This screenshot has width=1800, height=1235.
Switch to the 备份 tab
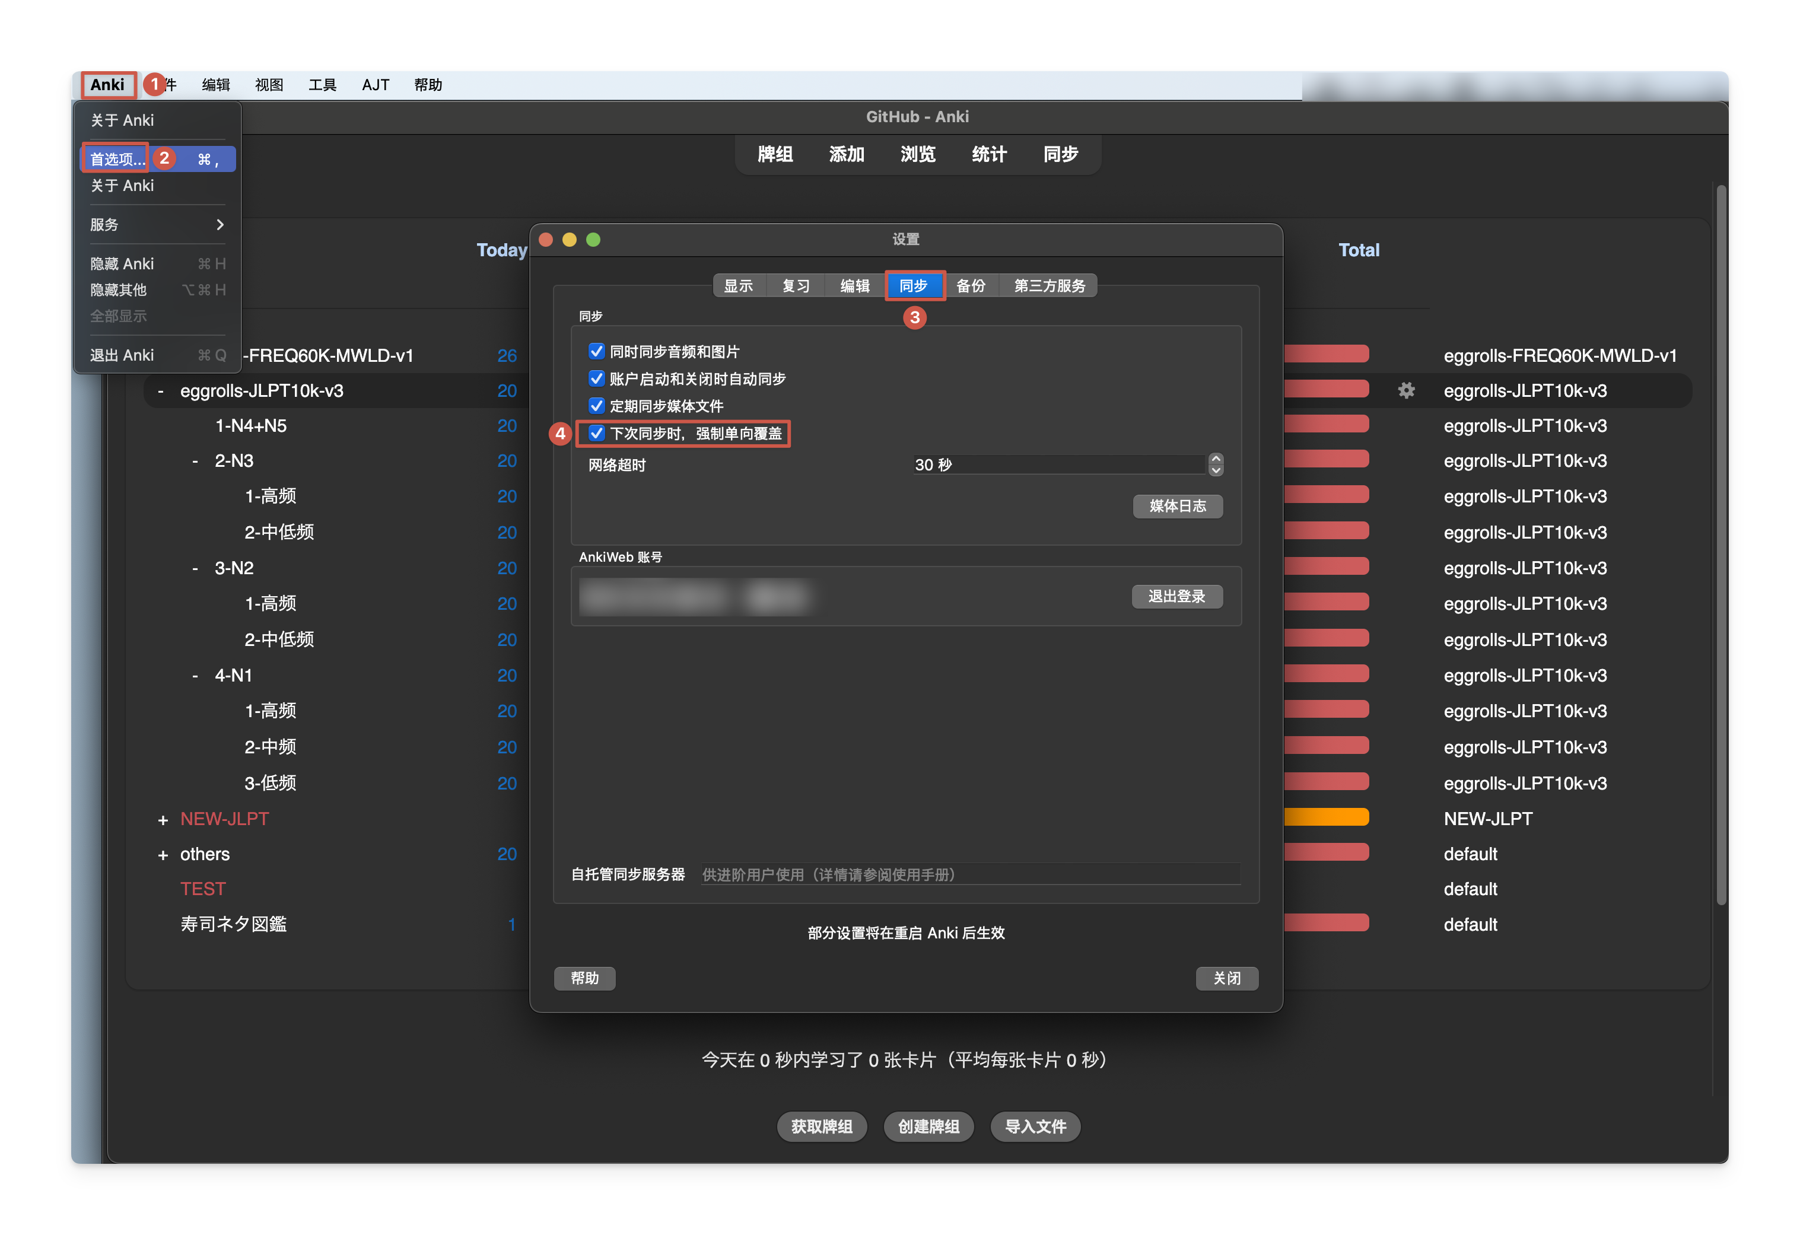pyautogui.click(x=971, y=286)
